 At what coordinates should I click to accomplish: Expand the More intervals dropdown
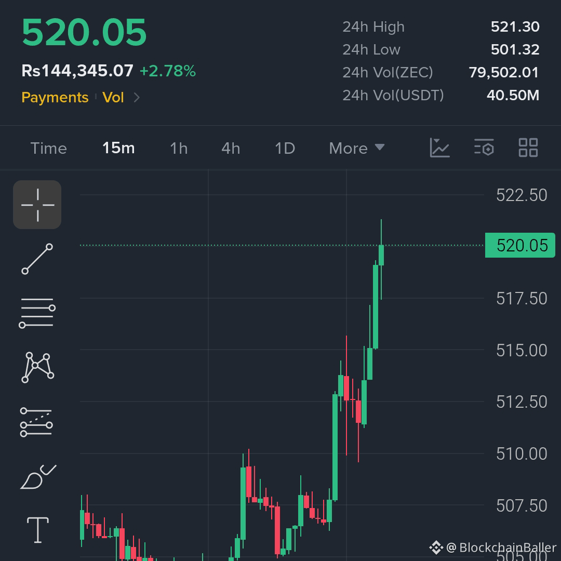pyautogui.click(x=357, y=148)
